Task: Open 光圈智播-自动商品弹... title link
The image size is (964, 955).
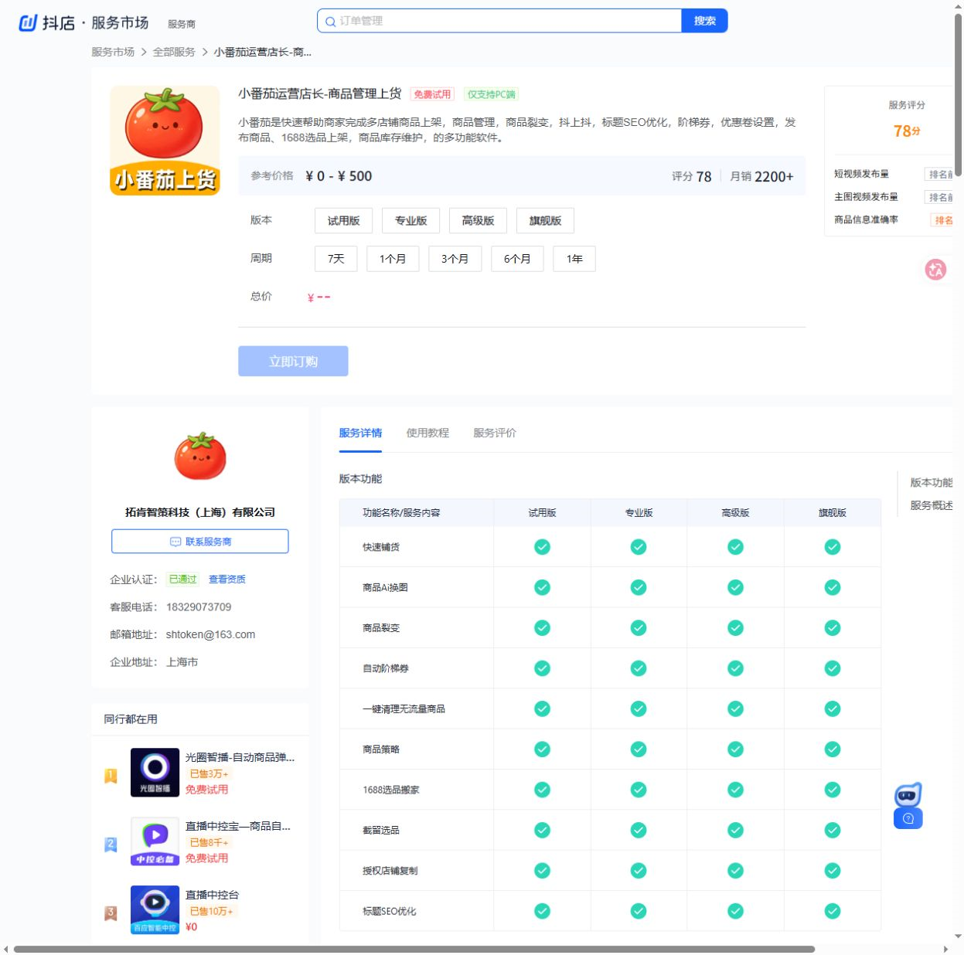Action: click(x=240, y=757)
